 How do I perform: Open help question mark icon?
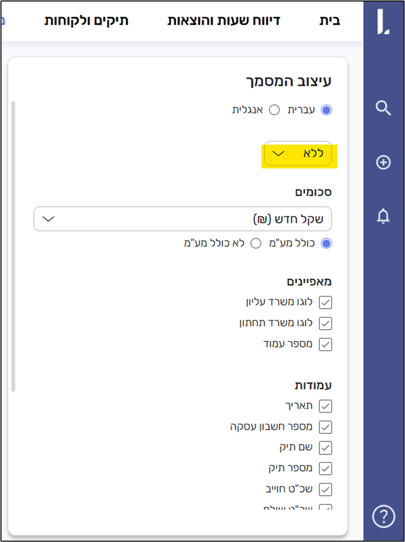pos(383,517)
